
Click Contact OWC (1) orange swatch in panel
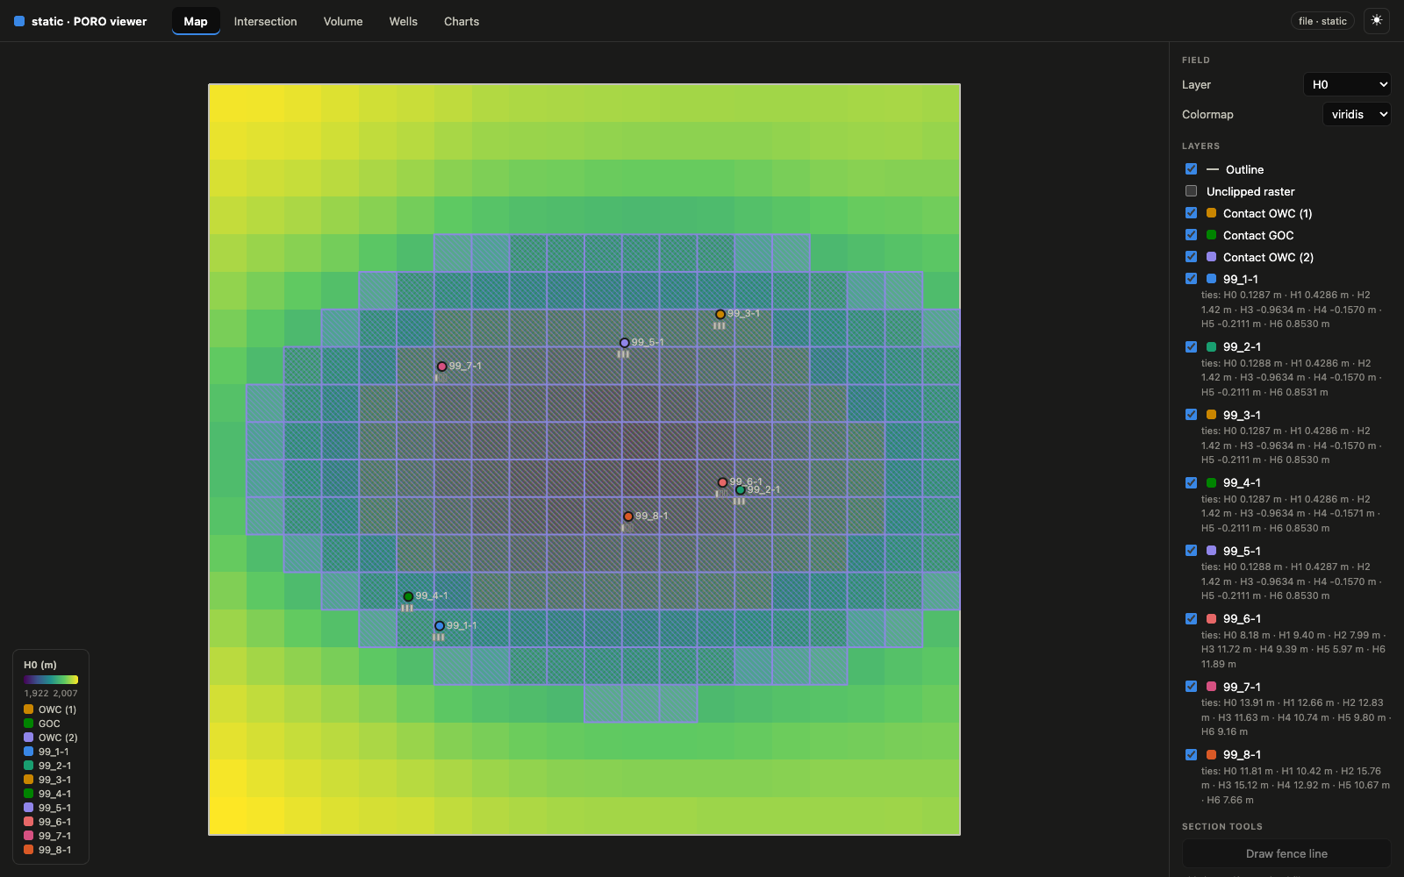tap(1211, 213)
